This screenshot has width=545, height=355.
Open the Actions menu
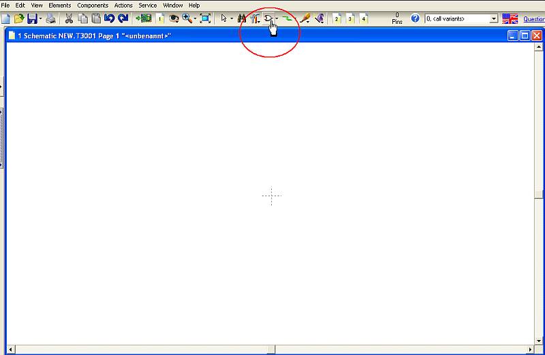click(x=123, y=5)
